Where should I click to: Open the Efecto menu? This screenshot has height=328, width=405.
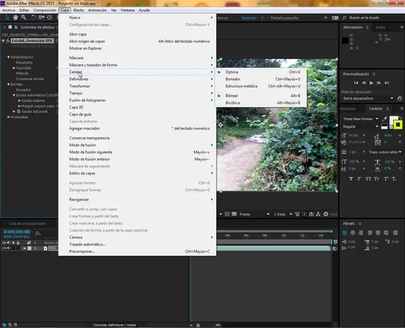[78, 10]
